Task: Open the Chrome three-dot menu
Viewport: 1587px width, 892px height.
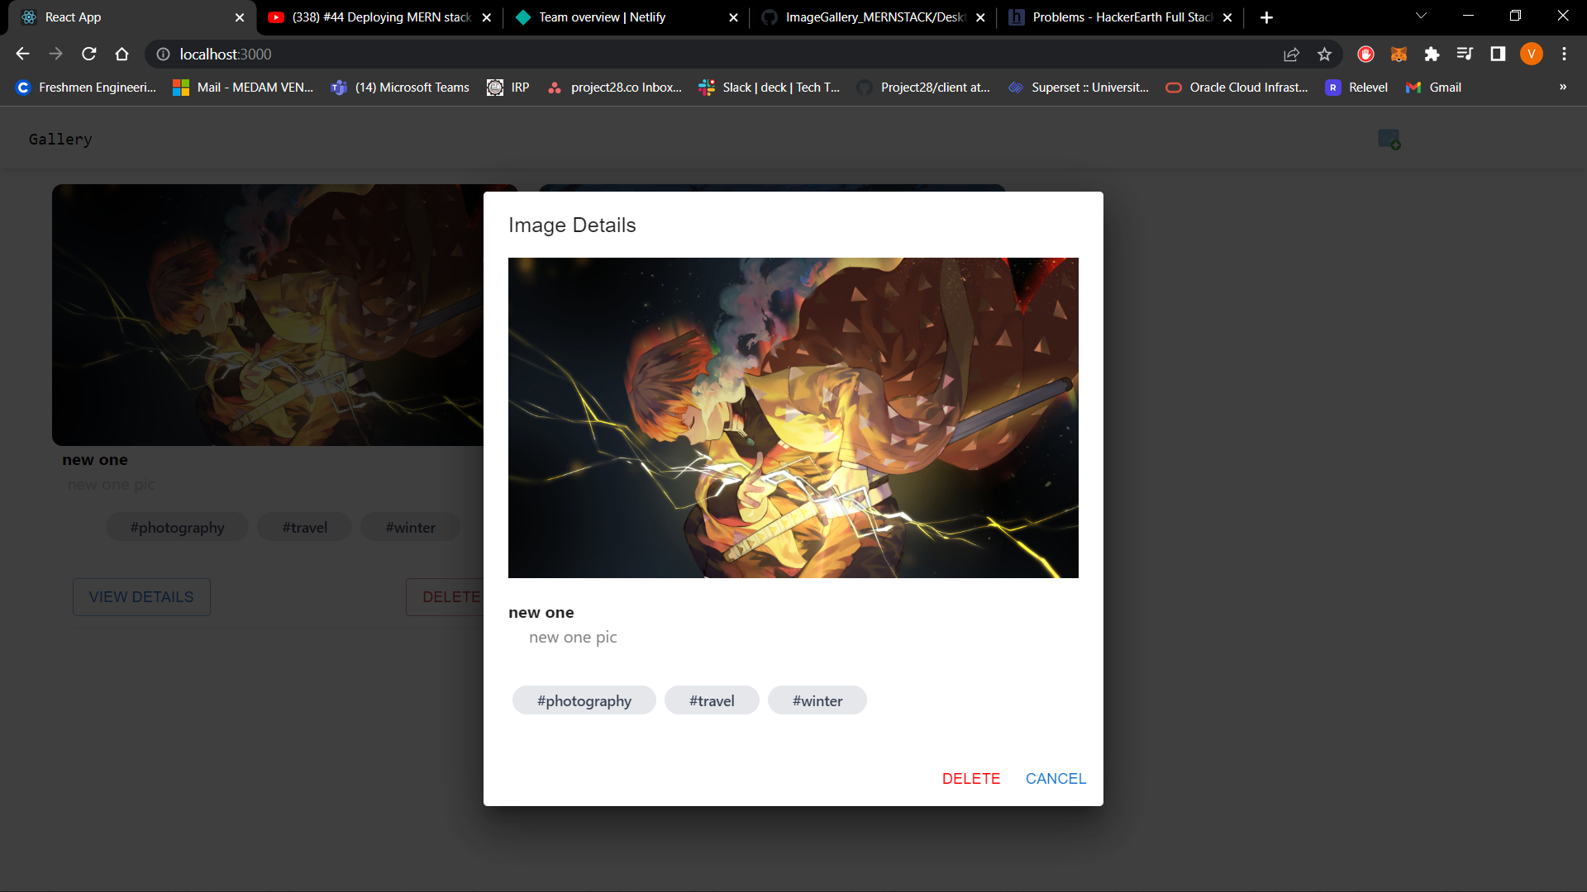Action: tap(1564, 54)
